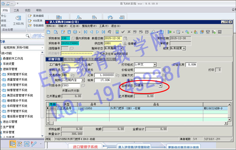
Task: Select 财务管理 tree node
Action: 9,132
